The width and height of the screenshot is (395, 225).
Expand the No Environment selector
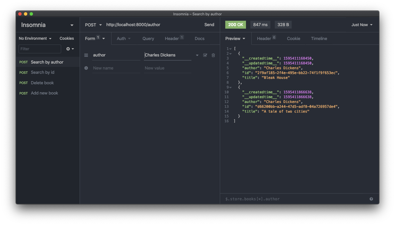point(35,38)
